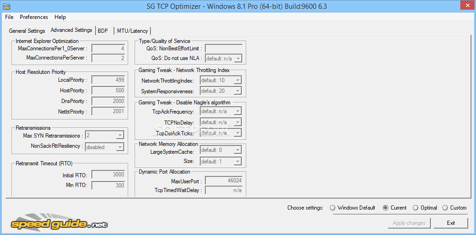Open the QoS Do not use NLA dropdown
The height and width of the screenshot is (235, 476).
[x=224, y=59]
